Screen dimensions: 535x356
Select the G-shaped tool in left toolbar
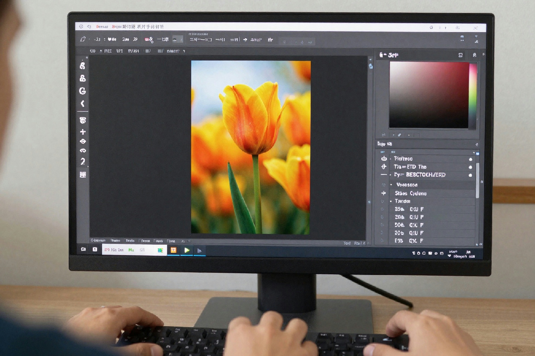tap(82, 91)
